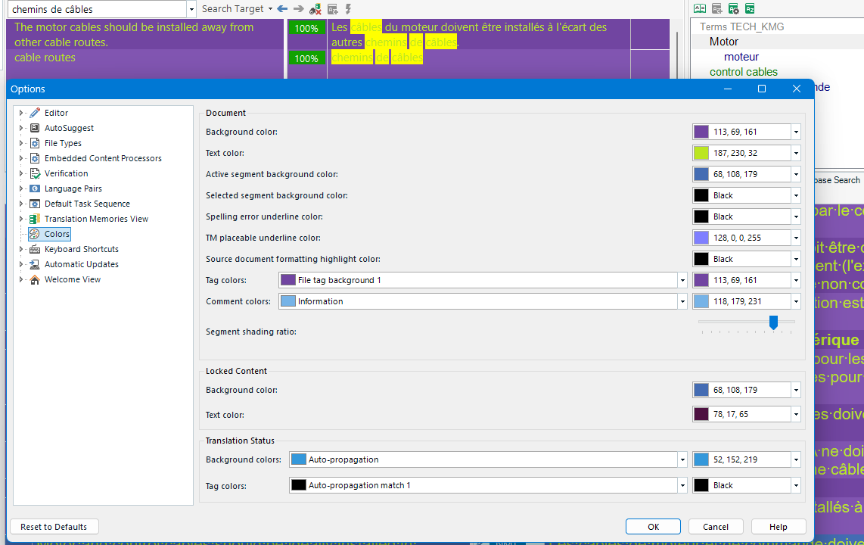The image size is (864, 545).
Task: Click Source document formatting highlight color dropdown arrow
Action: (796, 260)
